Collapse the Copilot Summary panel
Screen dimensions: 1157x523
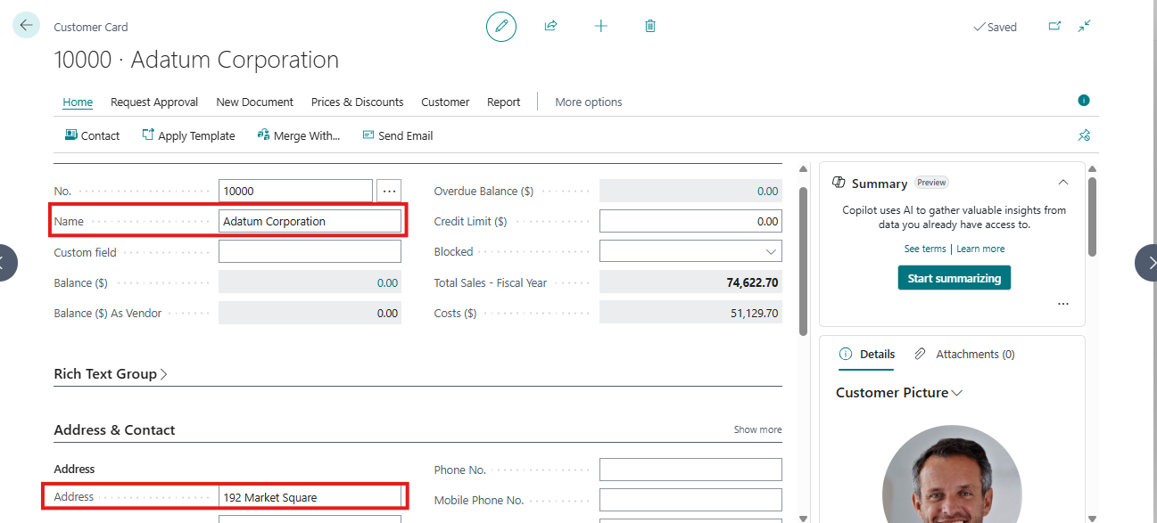pos(1062,183)
